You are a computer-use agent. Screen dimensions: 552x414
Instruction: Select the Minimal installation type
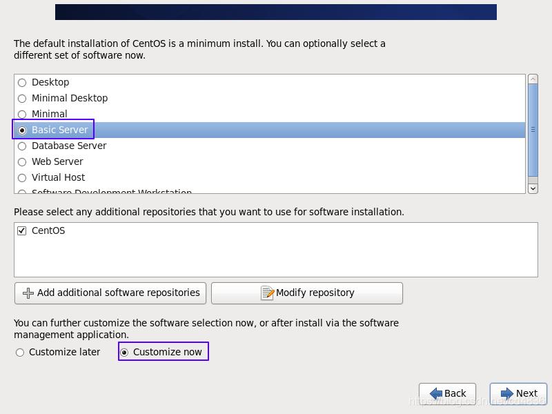[22, 115]
